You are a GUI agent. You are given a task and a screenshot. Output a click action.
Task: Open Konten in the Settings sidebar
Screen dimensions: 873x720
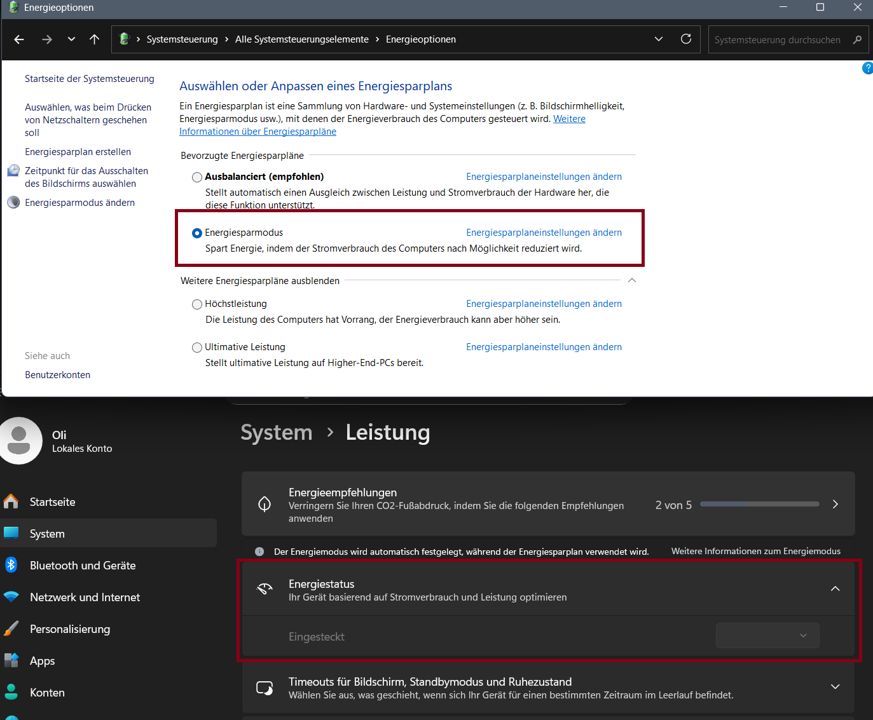(x=47, y=693)
